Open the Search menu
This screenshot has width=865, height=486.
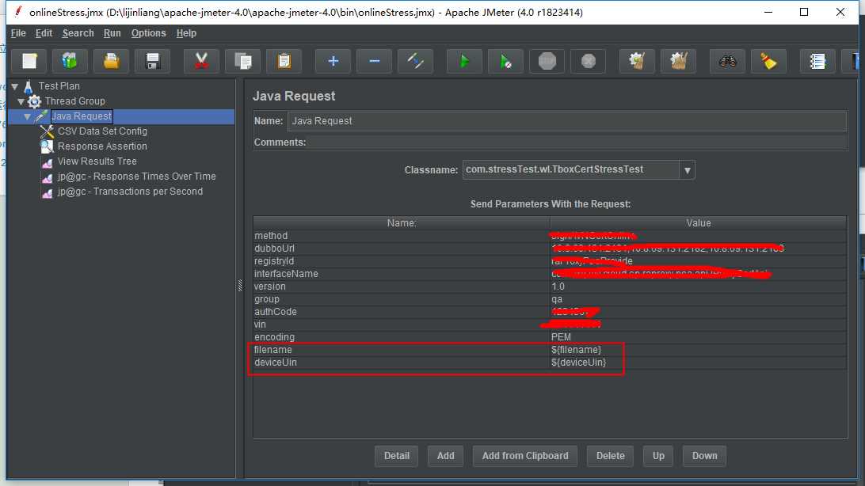coord(78,33)
